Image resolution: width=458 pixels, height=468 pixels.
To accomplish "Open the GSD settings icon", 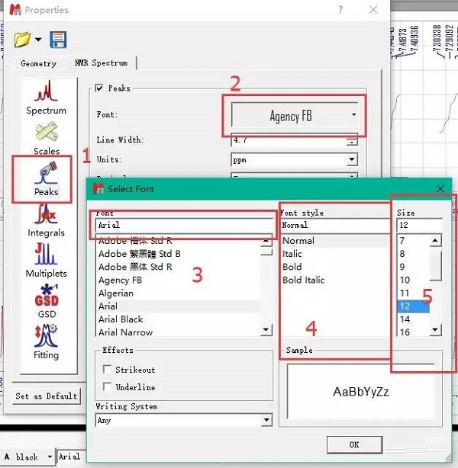I will (x=46, y=301).
